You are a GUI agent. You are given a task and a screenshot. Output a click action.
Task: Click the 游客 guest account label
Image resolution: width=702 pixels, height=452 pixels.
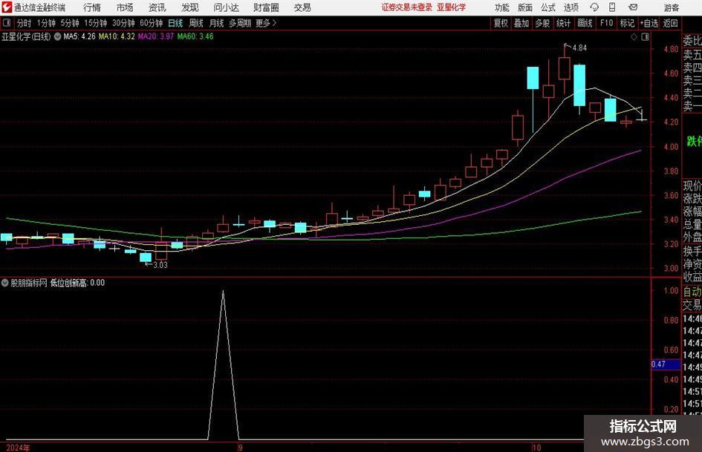[671, 7]
